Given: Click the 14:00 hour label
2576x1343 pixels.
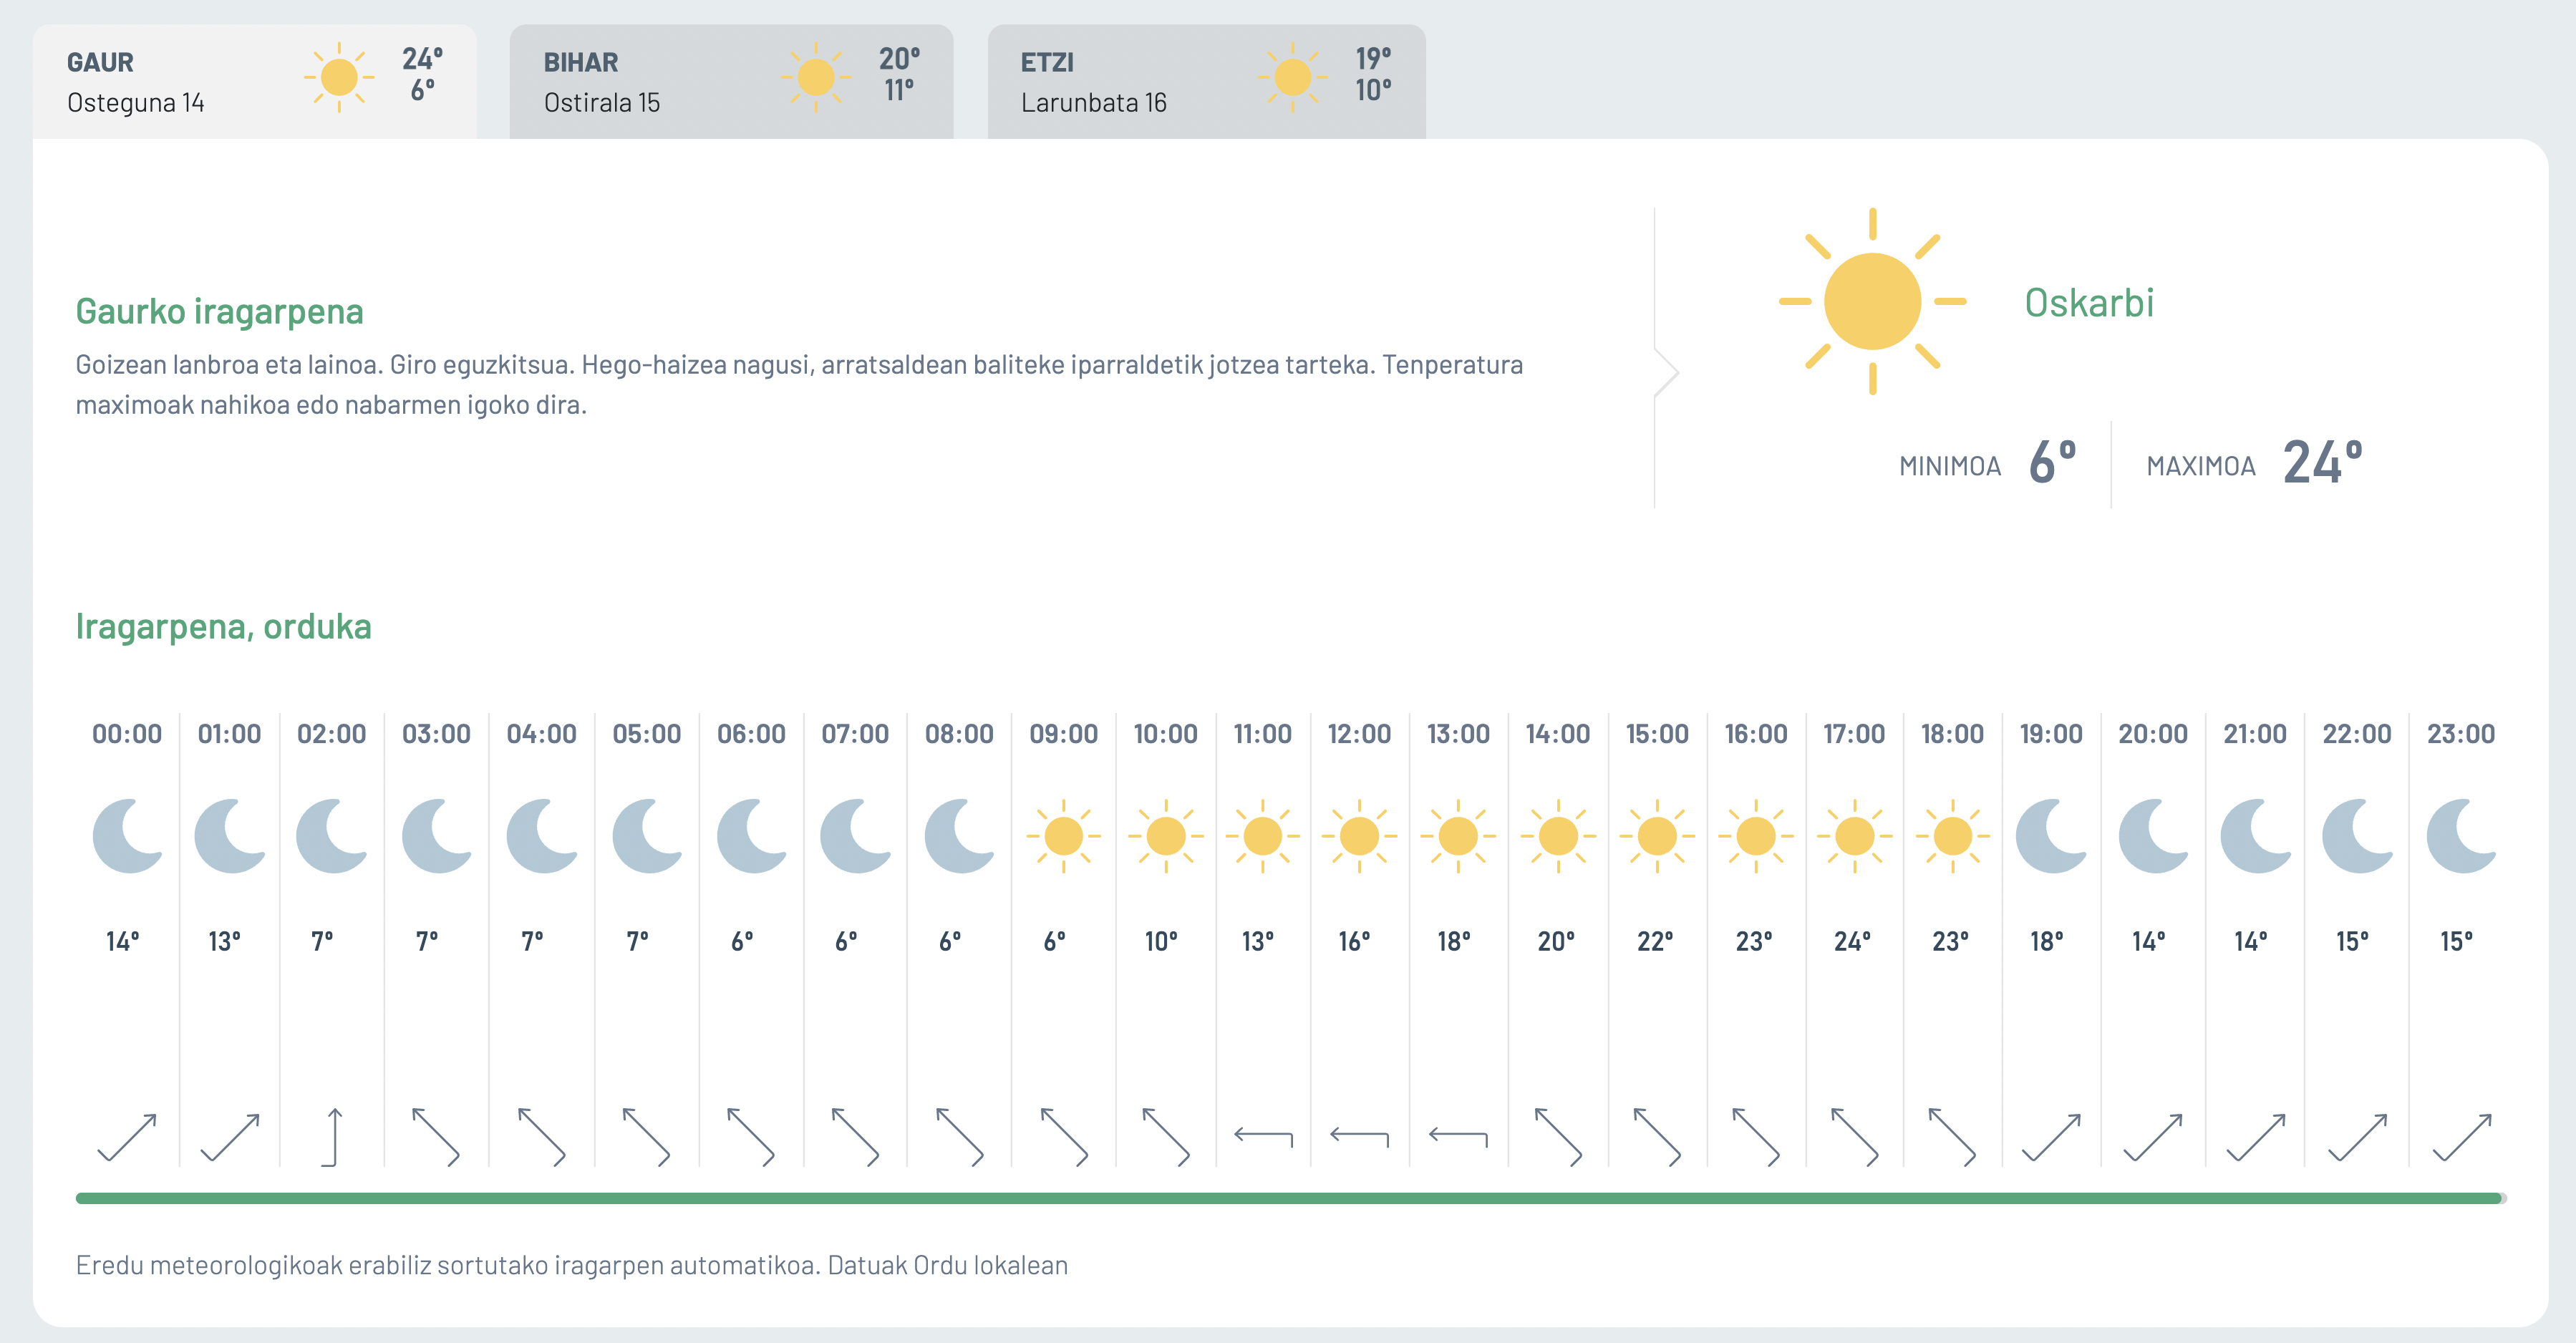Looking at the screenshot, I should coord(1557,734).
